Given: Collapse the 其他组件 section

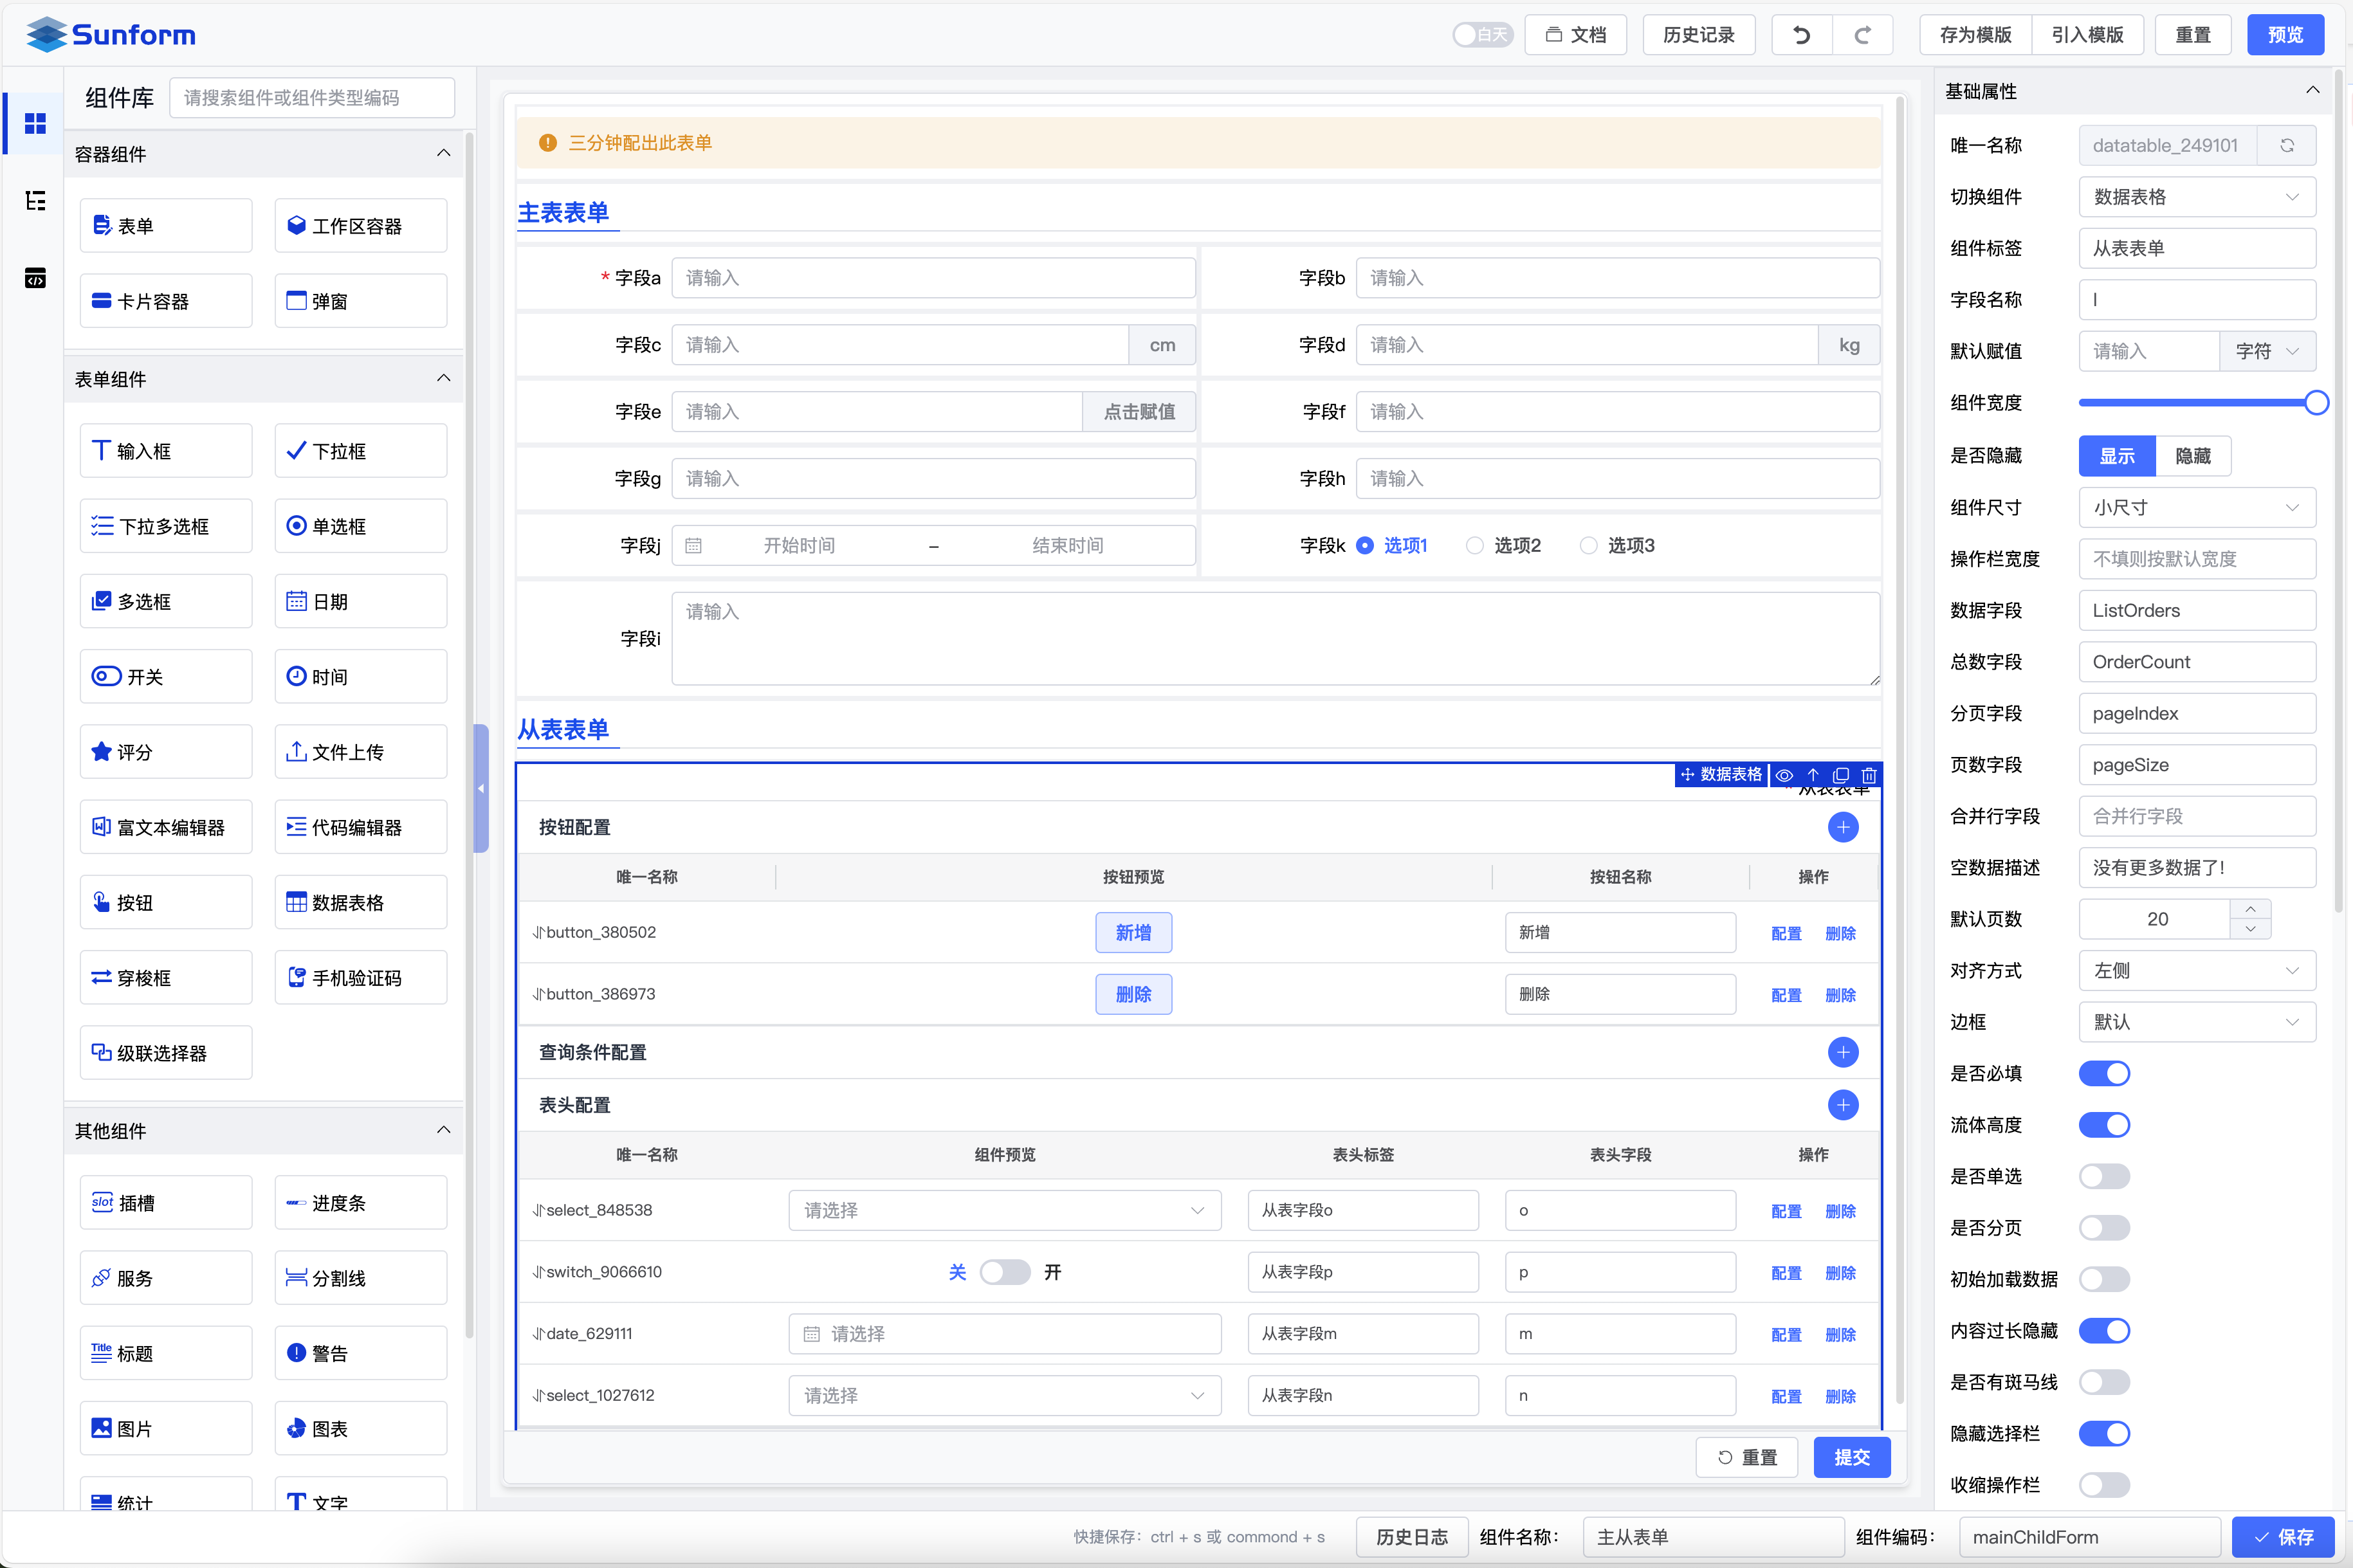Looking at the screenshot, I should point(443,1130).
